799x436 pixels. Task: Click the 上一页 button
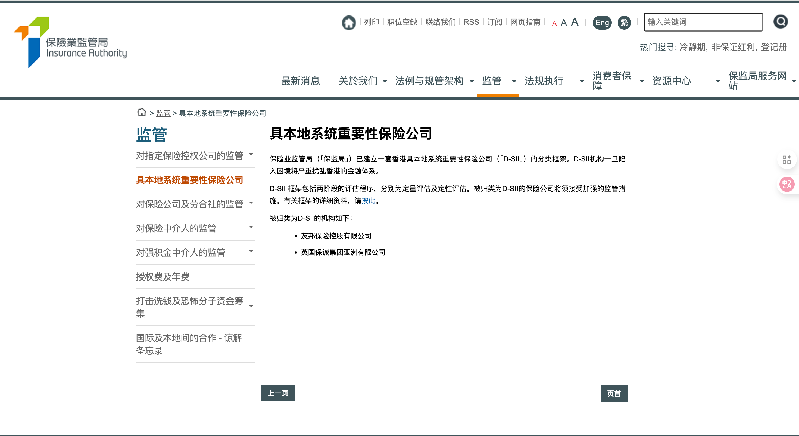pyautogui.click(x=277, y=393)
